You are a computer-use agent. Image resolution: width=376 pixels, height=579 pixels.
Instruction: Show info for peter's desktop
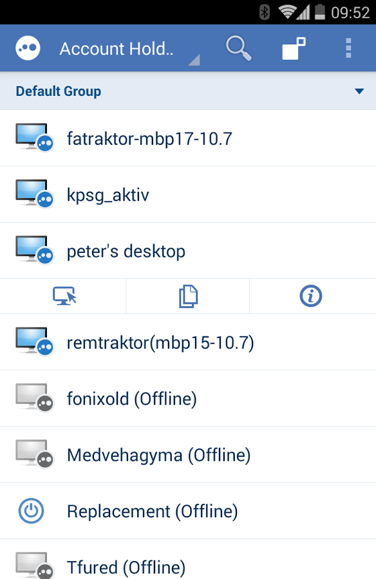click(310, 296)
